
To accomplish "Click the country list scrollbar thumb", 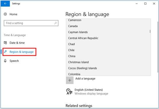I will (x=150, y=31).
